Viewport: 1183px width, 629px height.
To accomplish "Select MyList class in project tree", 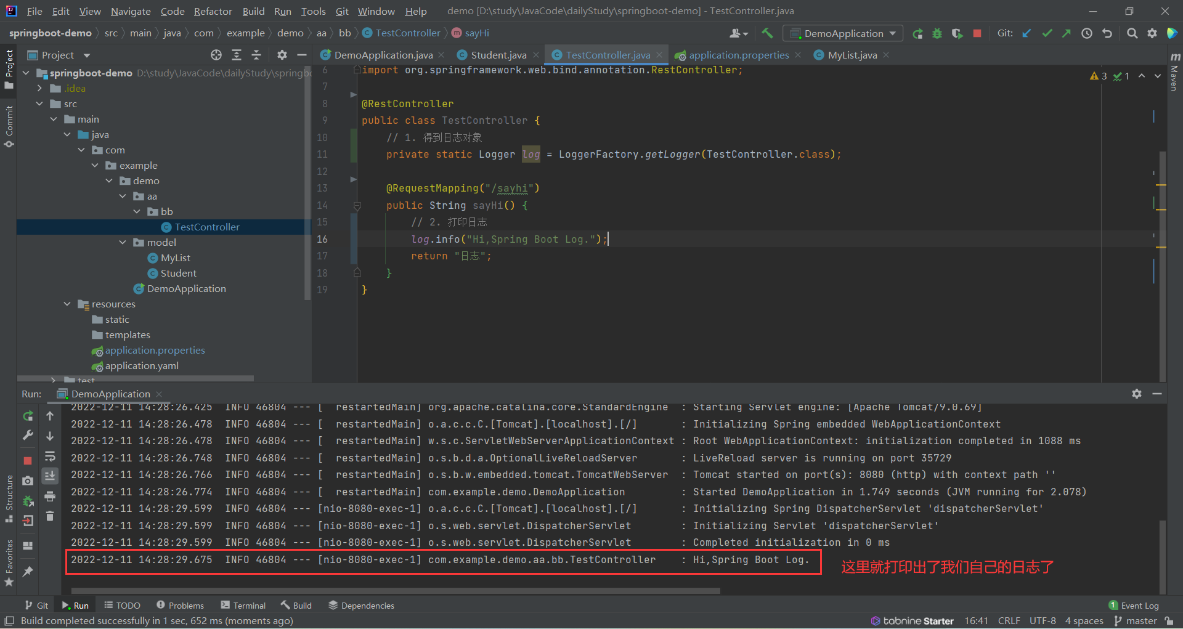I will tap(175, 258).
